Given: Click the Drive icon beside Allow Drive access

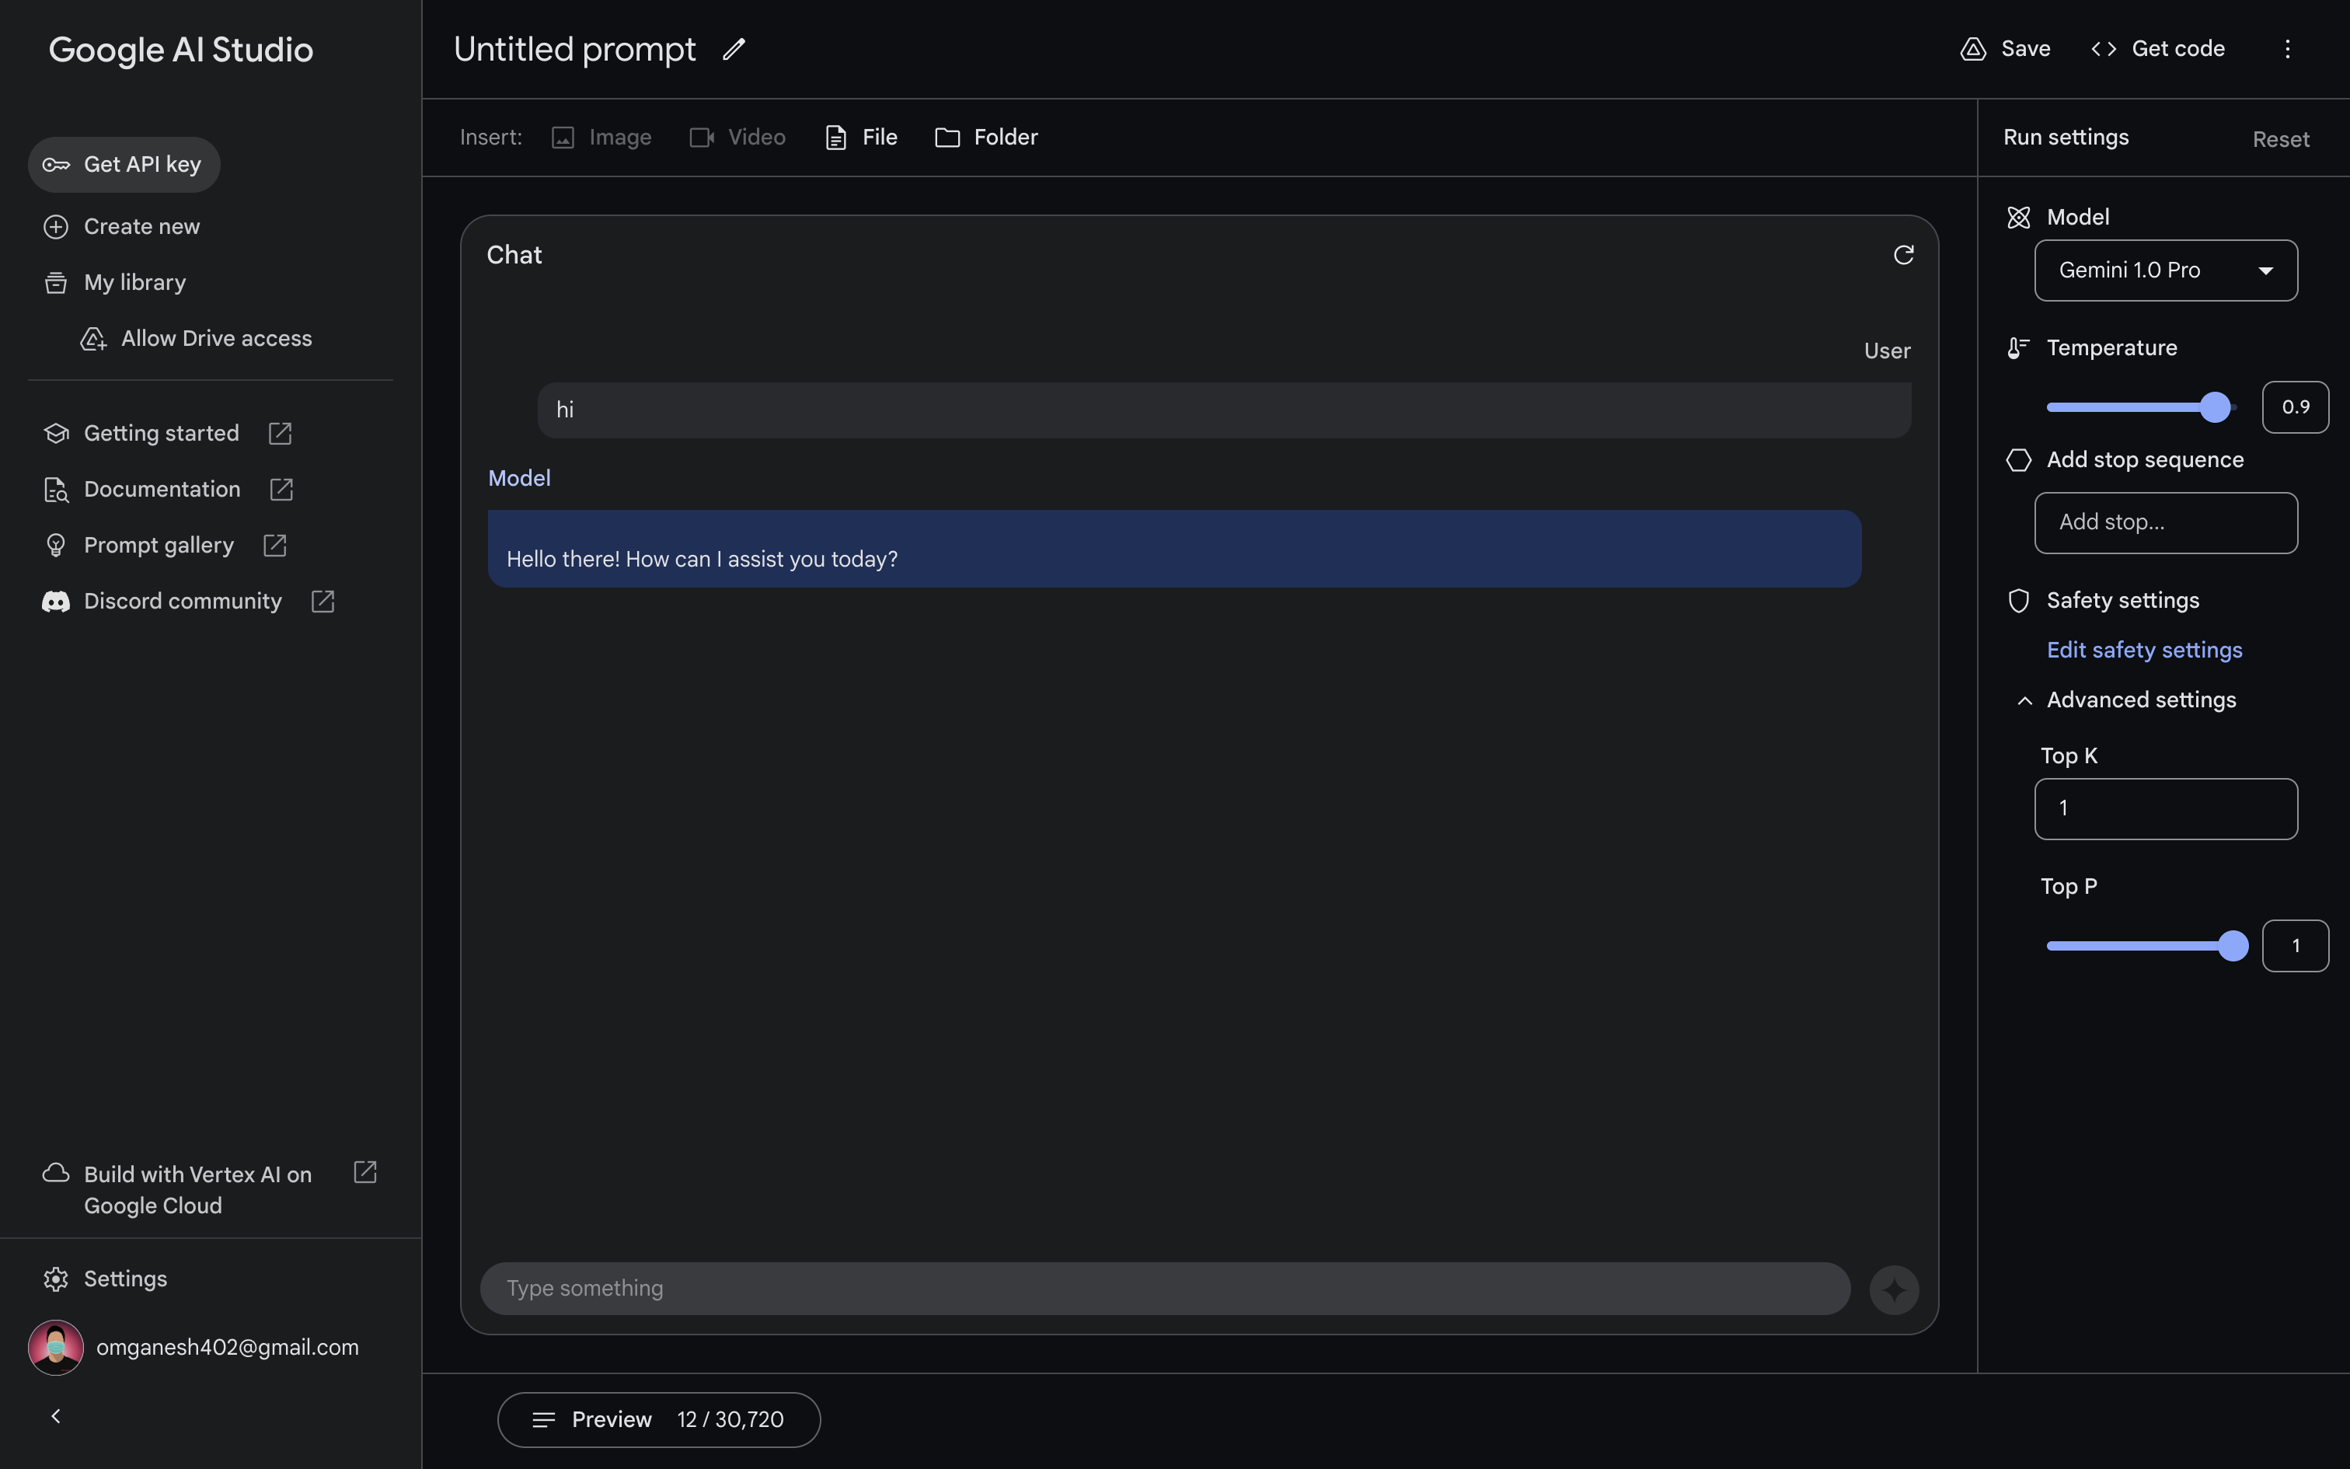Looking at the screenshot, I should [x=93, y=338].
